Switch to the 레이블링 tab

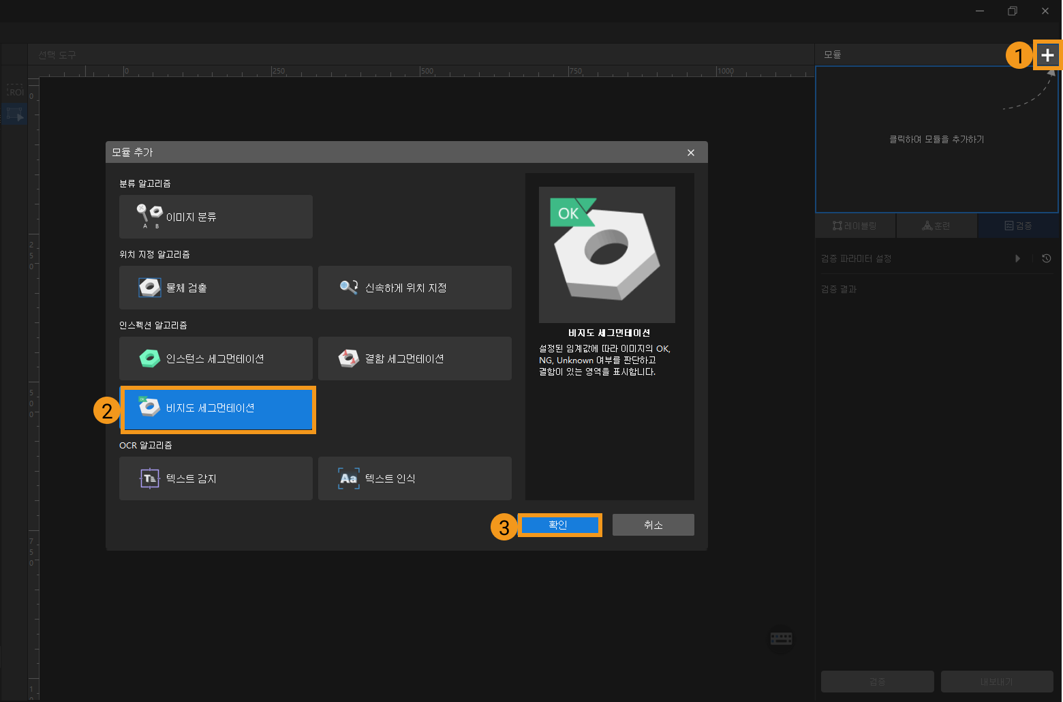(x=855, y=226)
